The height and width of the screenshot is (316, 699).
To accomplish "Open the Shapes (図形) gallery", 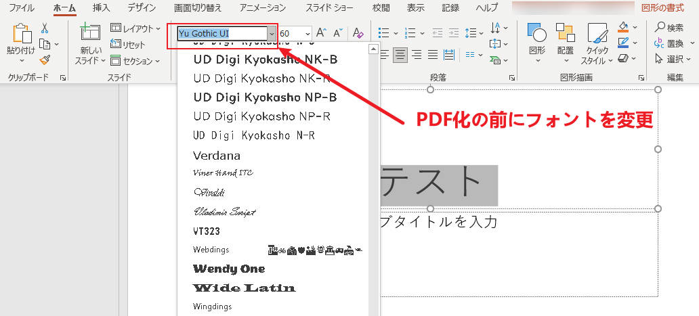I will (537, 42).
